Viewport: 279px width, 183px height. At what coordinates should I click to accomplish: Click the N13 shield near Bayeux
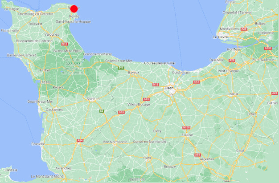click(x=156, y=85)
